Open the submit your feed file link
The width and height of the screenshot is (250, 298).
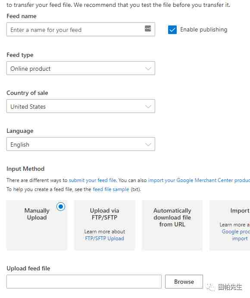coord(93,180)
